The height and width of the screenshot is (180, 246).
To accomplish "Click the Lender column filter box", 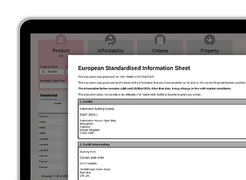I will [54, 109].
